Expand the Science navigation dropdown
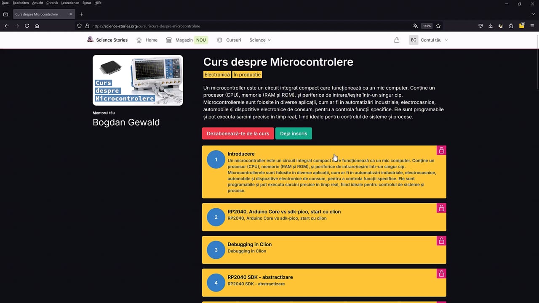The image size is (539, 303). pyautogui.click(x=260, y=40)
